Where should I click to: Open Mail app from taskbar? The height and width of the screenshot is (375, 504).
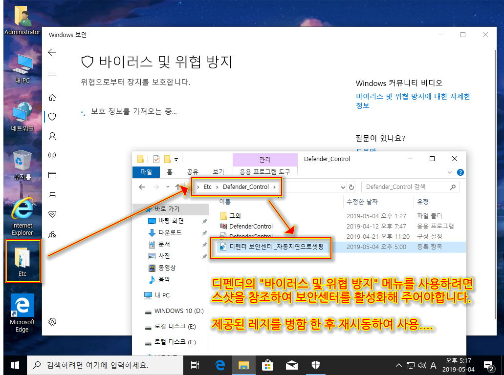pos(291,365)
